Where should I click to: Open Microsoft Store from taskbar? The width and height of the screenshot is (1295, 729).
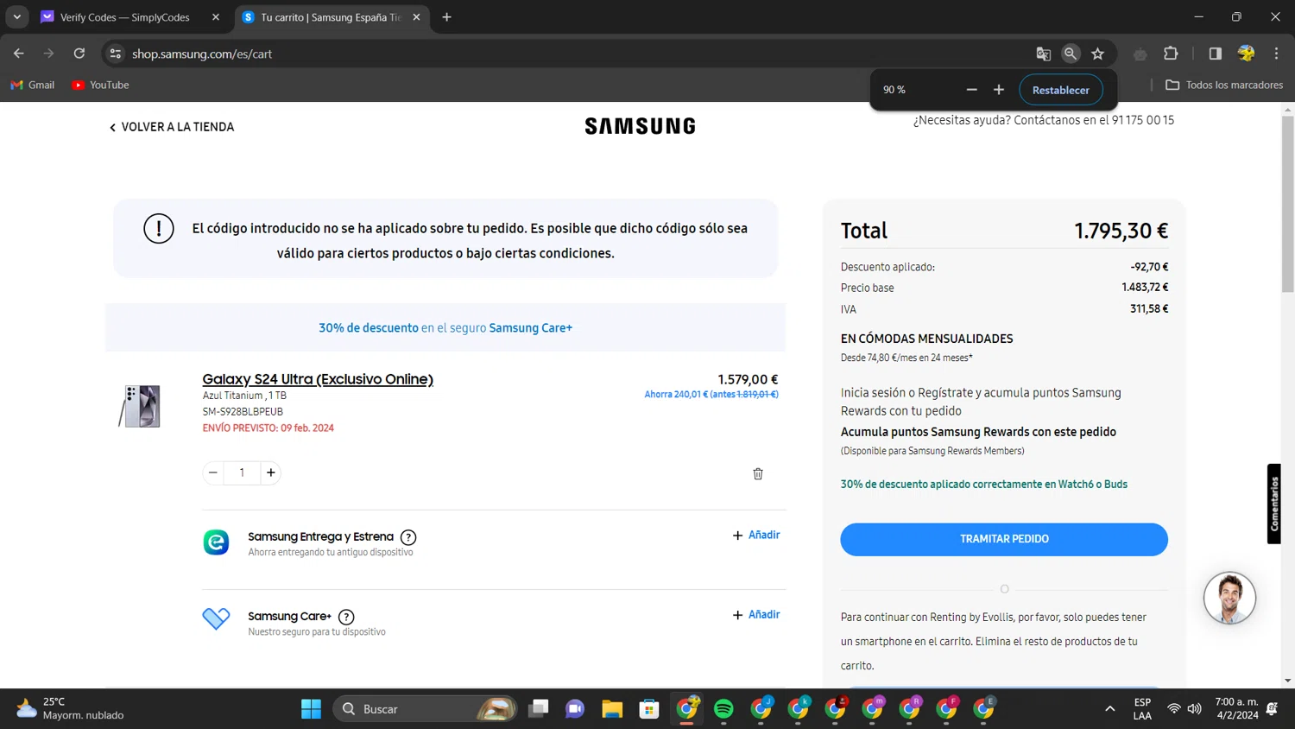[x=649, y=709]
